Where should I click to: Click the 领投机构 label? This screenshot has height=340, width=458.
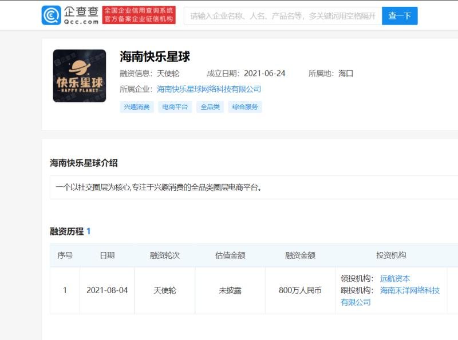(357, 278)
